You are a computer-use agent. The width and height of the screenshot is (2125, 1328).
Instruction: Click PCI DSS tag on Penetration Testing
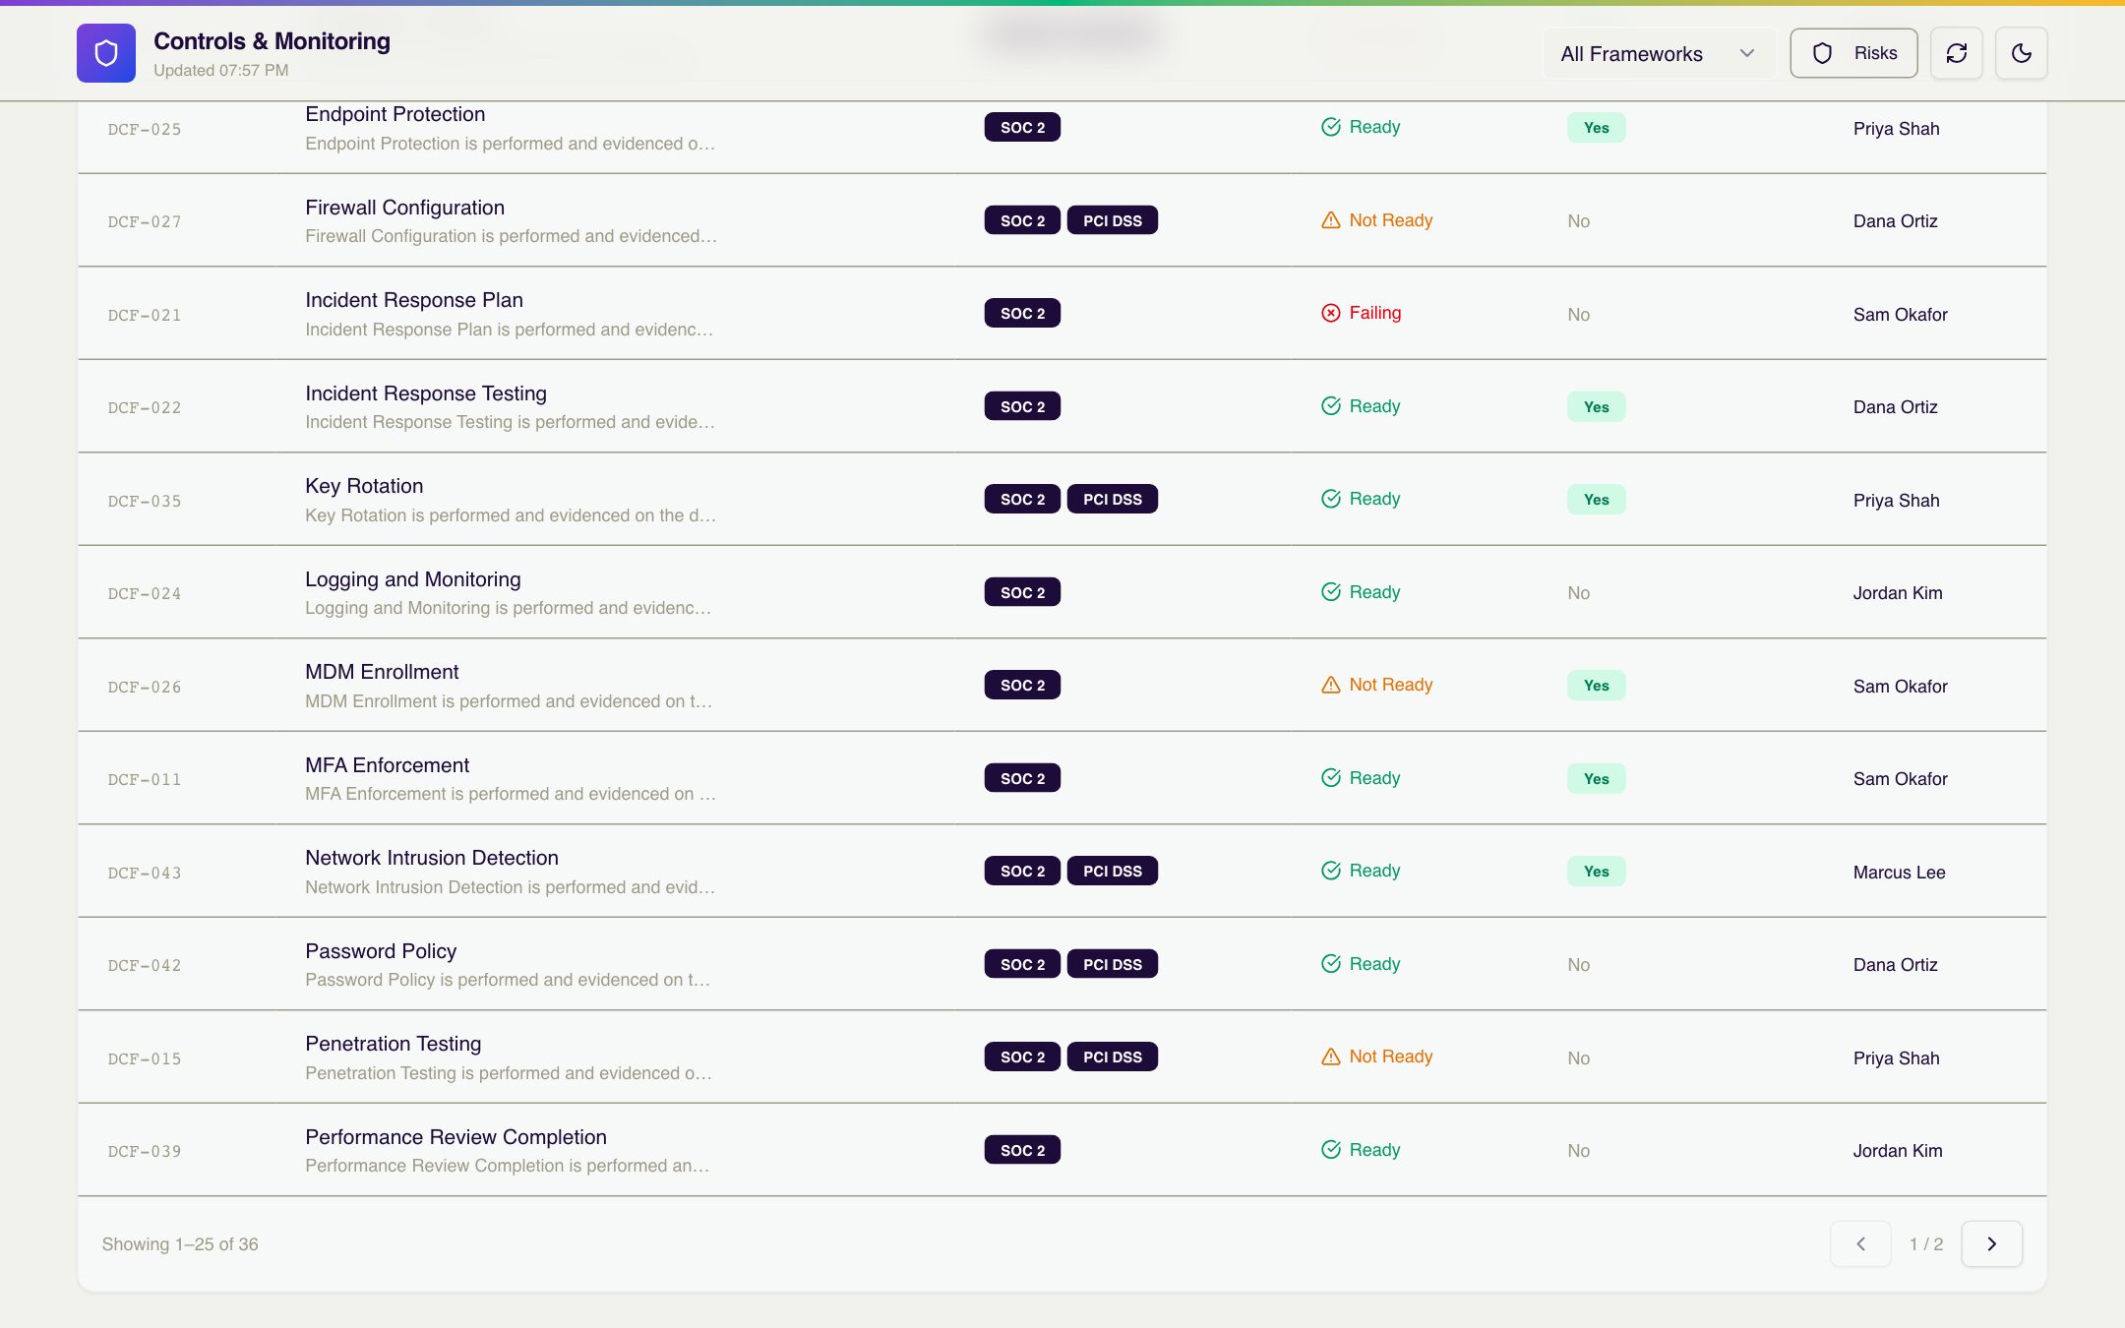(1113, 1056)
